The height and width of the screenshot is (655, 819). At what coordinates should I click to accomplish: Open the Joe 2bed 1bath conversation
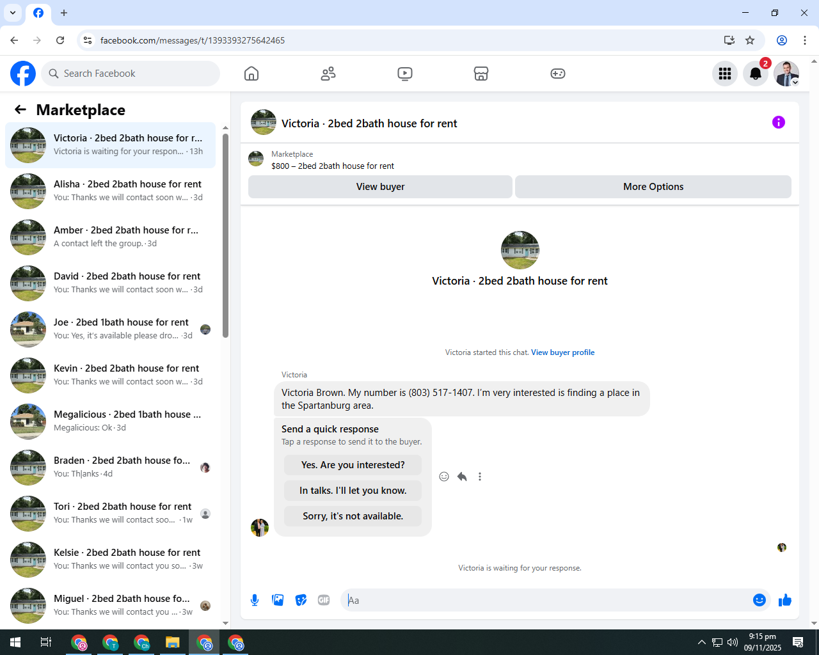110,329
